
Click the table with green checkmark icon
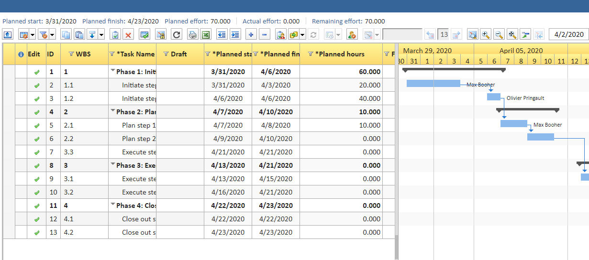point(144,34)
